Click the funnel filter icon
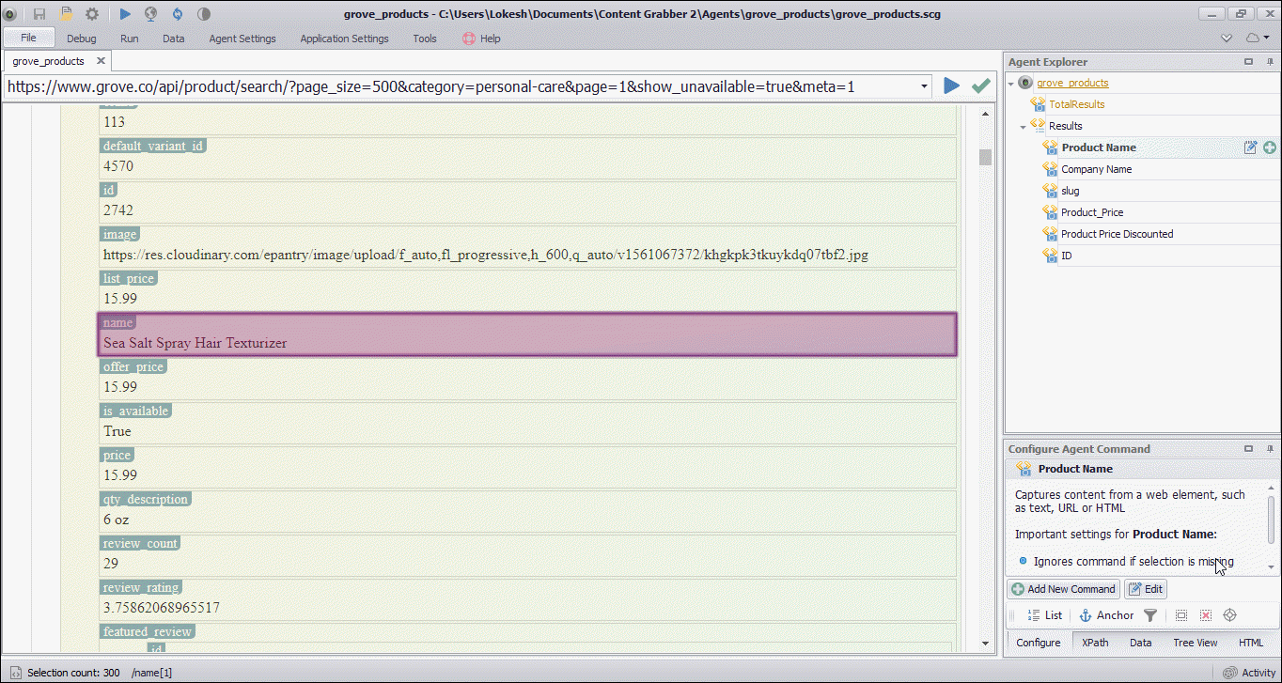1282x683 pixels. [1150, 615]
